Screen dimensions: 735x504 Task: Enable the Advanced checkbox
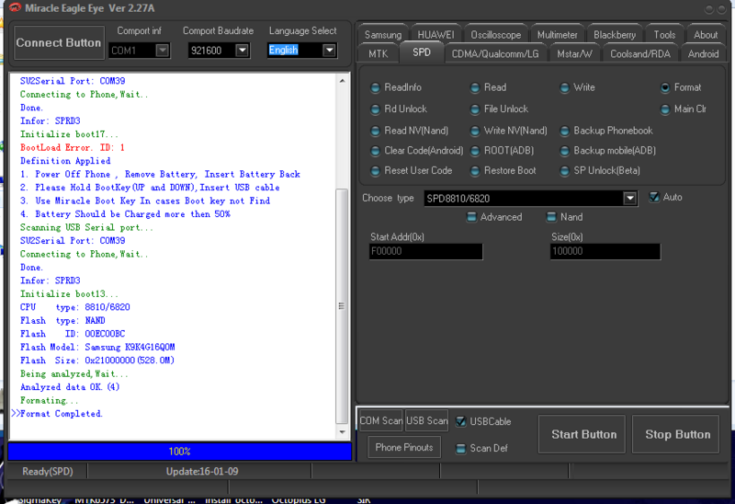471,217
